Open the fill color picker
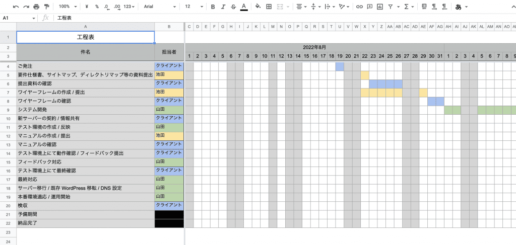 tap(259, 7)
